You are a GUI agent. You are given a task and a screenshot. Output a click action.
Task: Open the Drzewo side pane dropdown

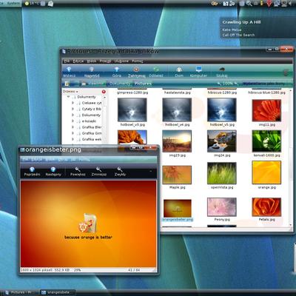[70, 92]
